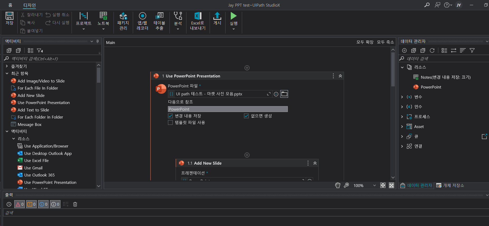Collapse all in Activities panel toolbar
Screen dimensions: 489x226
click(18, 50)
